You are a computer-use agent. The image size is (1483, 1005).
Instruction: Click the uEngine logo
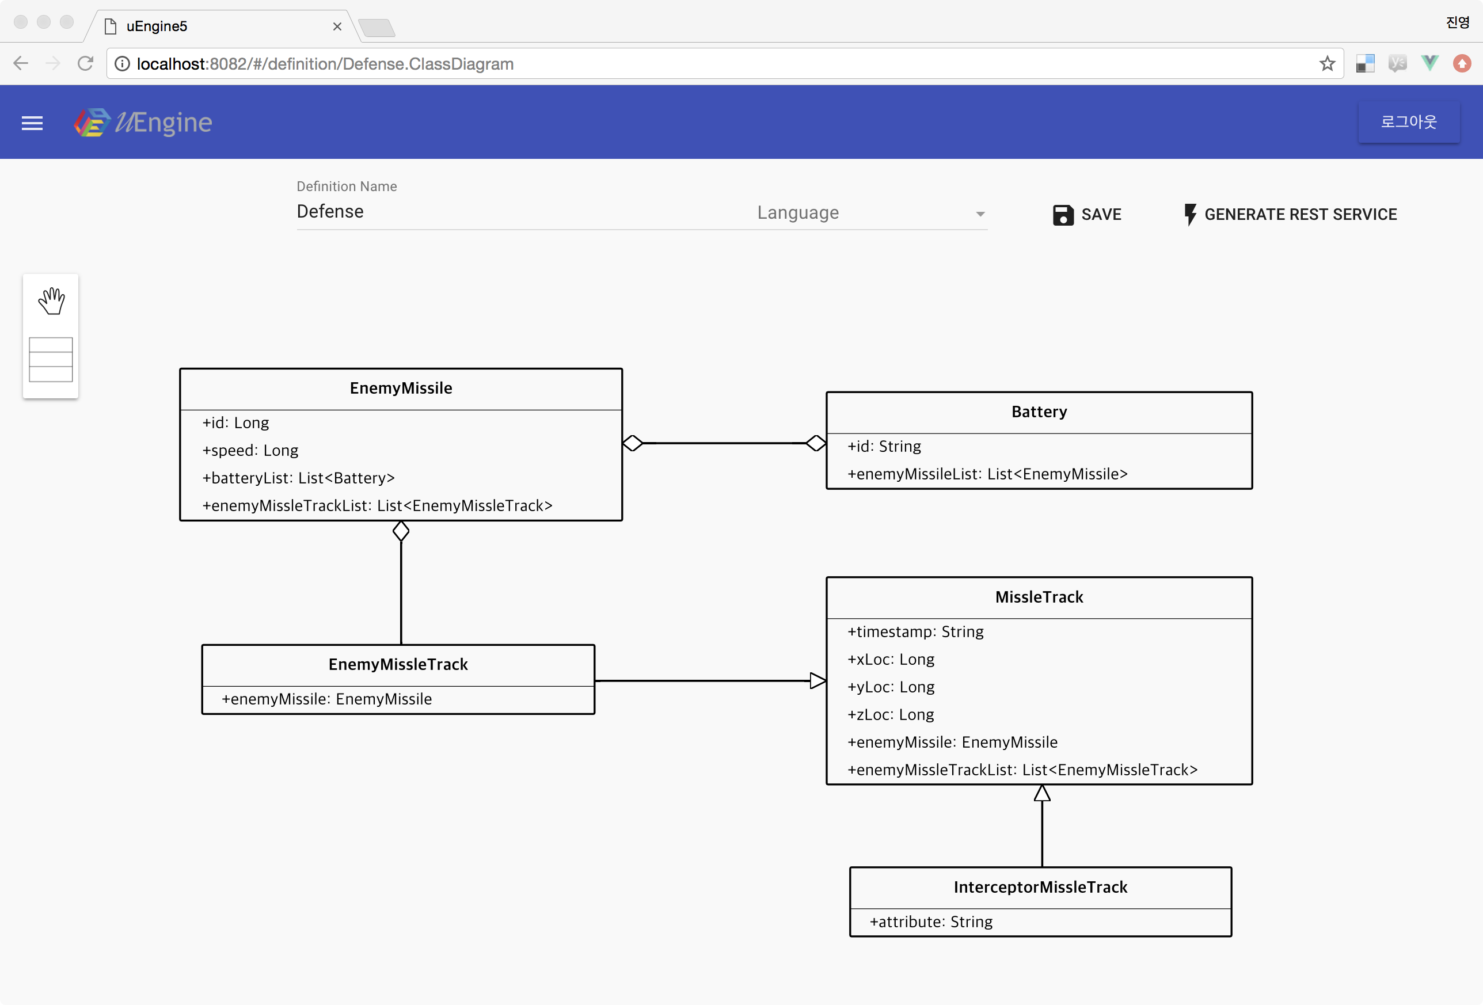pos(143,123)
